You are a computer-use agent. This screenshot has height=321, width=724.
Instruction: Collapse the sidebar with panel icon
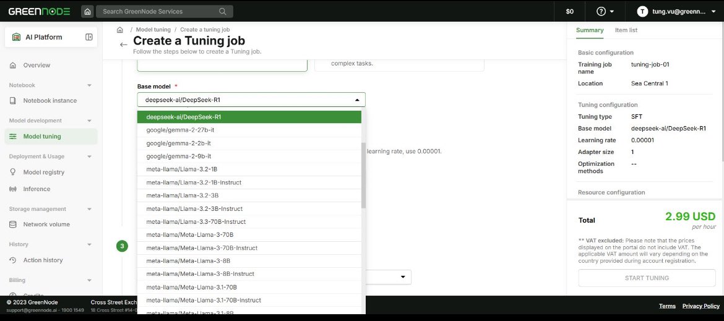click(89, 37)
